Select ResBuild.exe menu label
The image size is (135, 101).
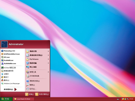pos(9,60)
